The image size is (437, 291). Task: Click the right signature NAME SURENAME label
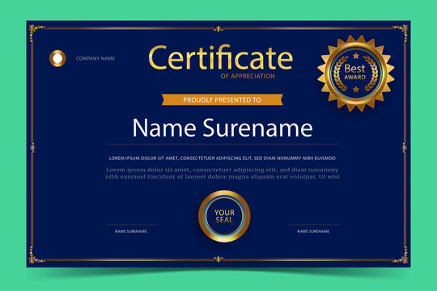coord(313,231)
